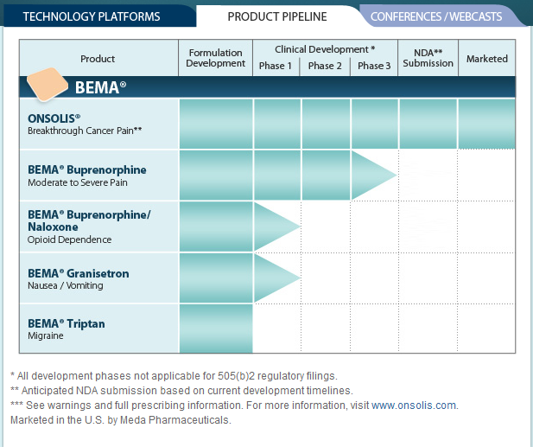The image size is (533, 447).
Task: Select the BEMA Buprenorphine/Naloxone row label
Action: point(89,220)
